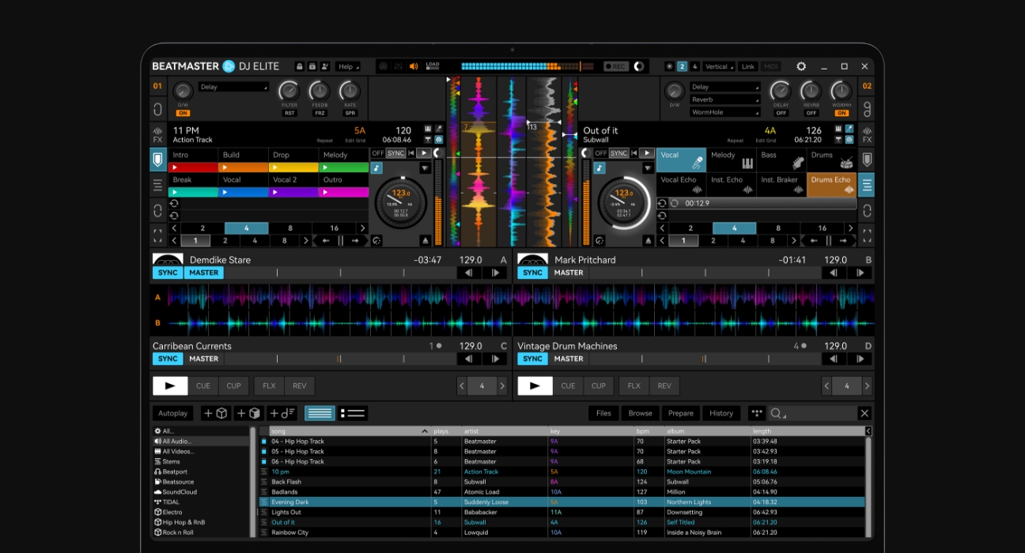Click the key lock music note on left deck
The height and width of the screenshot is (553, 1025).
pyautogui.click(x=377, y=168)
